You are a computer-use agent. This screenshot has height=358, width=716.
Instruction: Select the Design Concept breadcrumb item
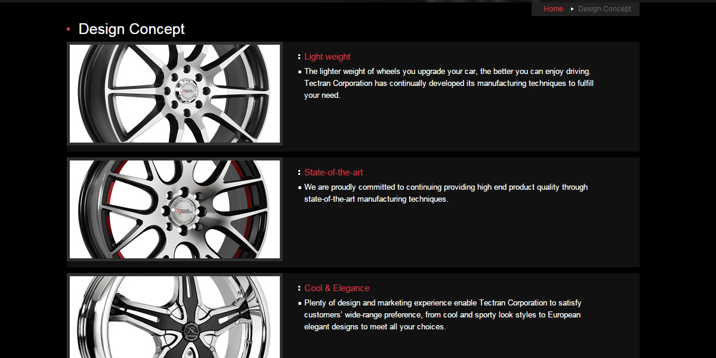click(x=604, y=9)
